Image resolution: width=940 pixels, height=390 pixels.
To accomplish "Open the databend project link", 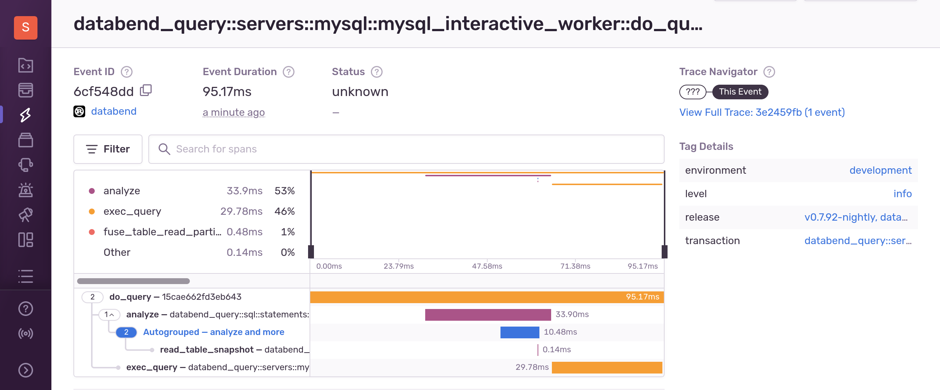I will (113, 111).
